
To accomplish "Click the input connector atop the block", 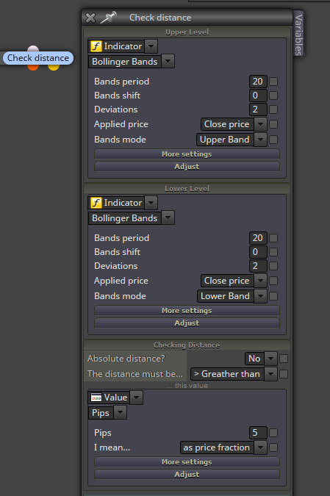I will coord(33,49).
